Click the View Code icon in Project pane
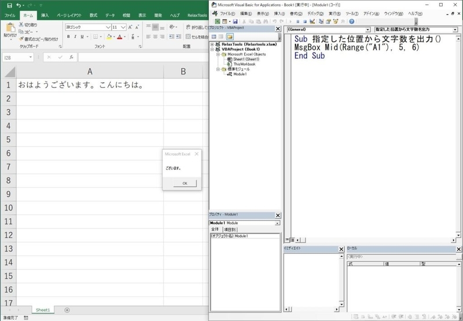Image resolution: width=463 pixels, height=321 pixels. click(214, 36)
